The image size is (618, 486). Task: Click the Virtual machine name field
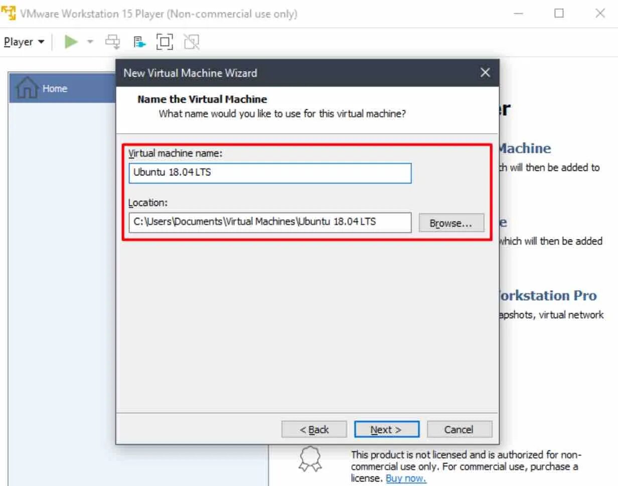(x=270, y=173)
